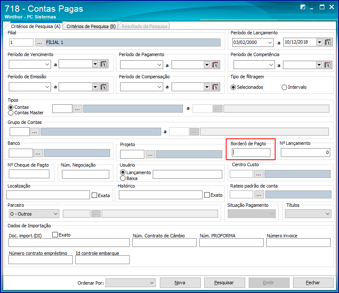Screen dimensions: 339x293
Task: Expand the Período de Emissão end date dropdown
Action: click(x=95, y=87)
